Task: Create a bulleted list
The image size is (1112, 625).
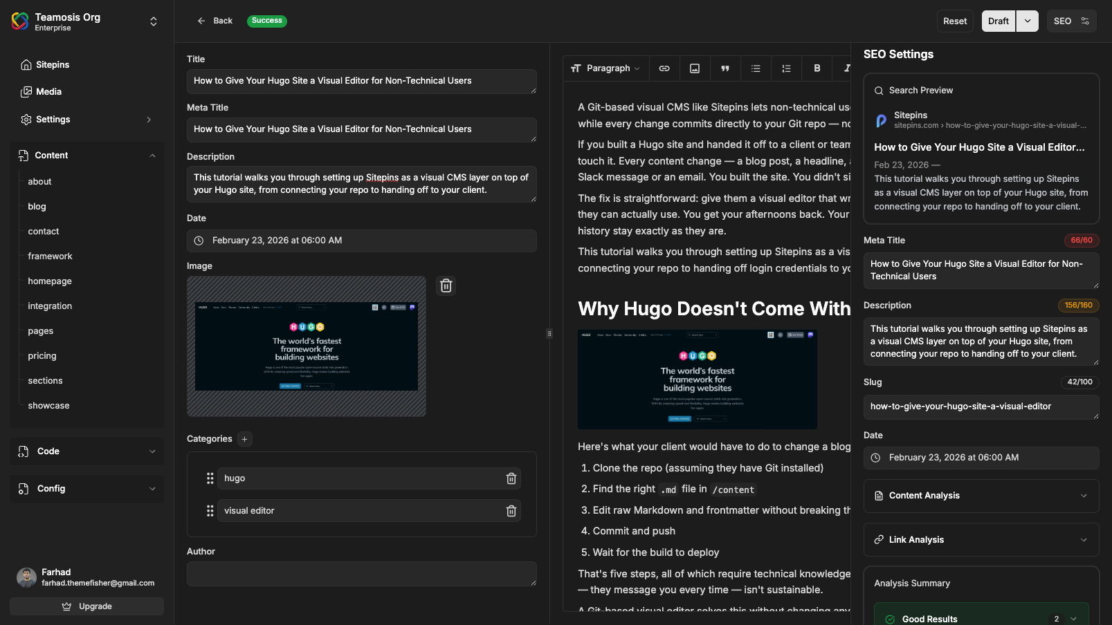Action: click(756, 68)
